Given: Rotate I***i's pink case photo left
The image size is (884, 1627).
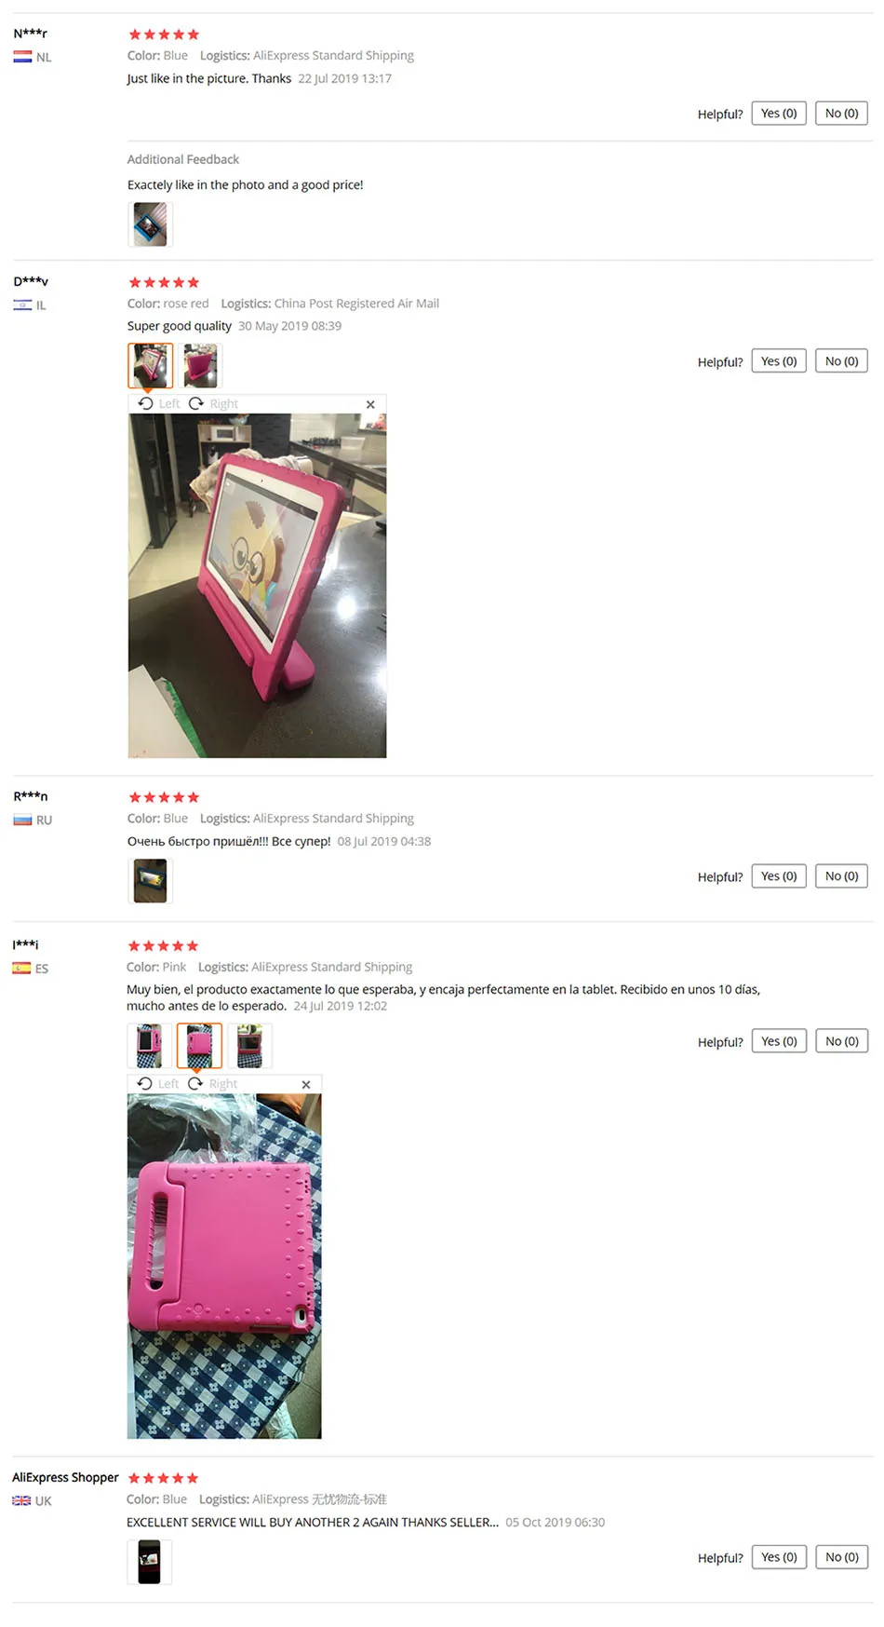Looking at the screenshot, I should [158, 1084].
